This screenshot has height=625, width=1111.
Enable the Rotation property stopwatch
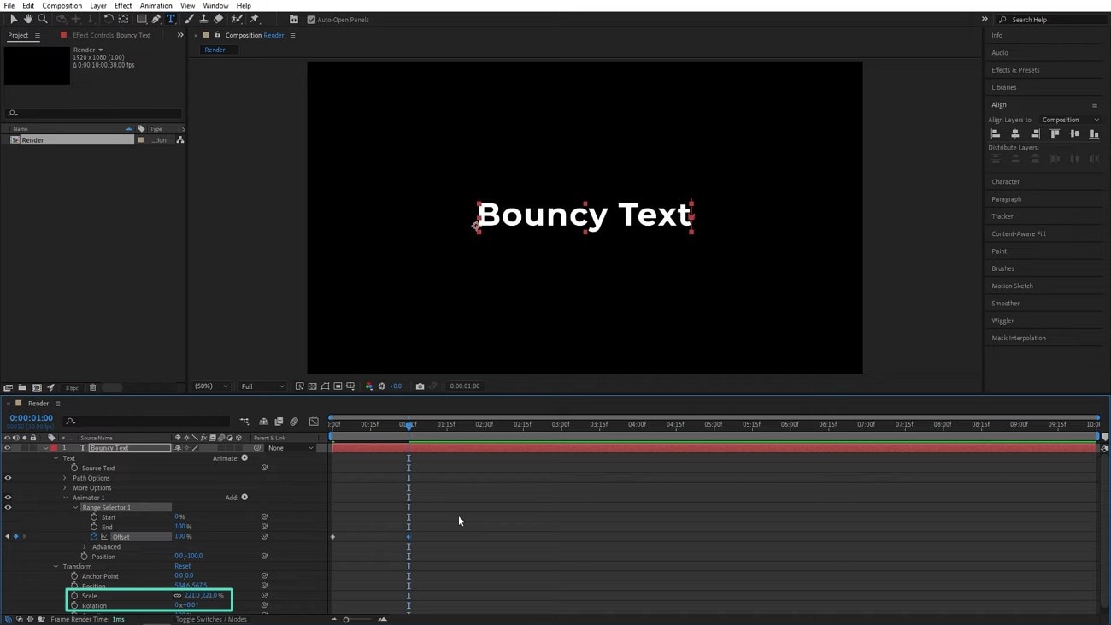click(x=74, y=605)
